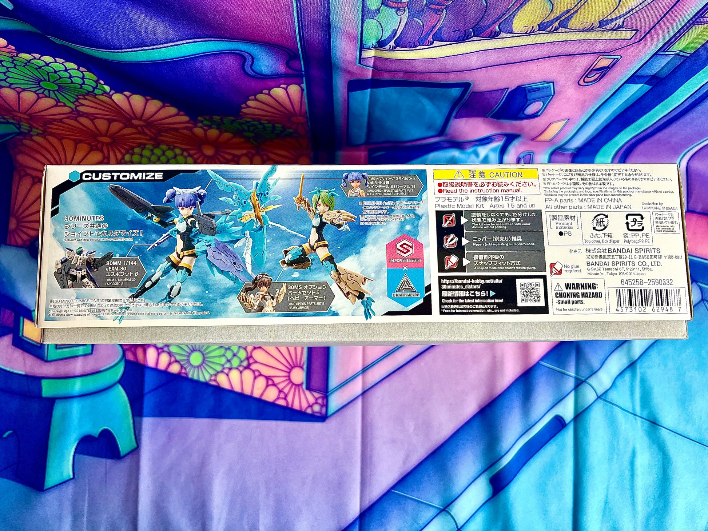Click the plastic recycling symbol

[x=635, y=223]
